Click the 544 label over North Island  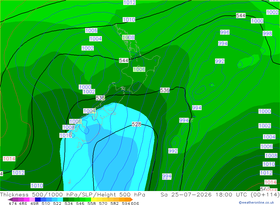point(123,60)
